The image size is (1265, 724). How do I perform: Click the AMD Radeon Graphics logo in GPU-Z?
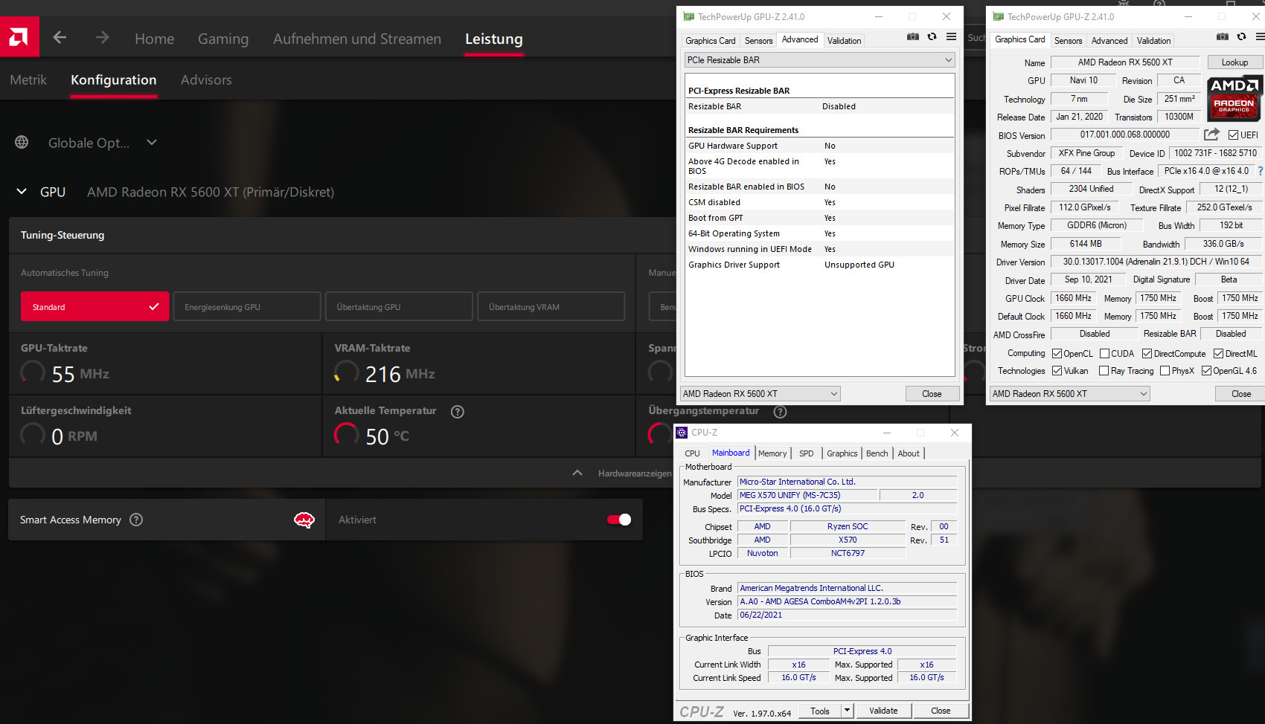[1234, 98]
